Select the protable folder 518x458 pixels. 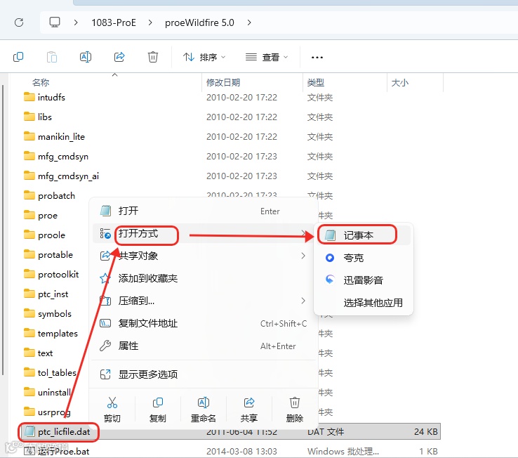(48, 254)
